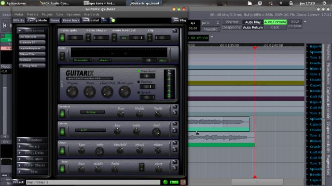Expand the Misc section
This screenshot has width=332, height=186.
32,172
